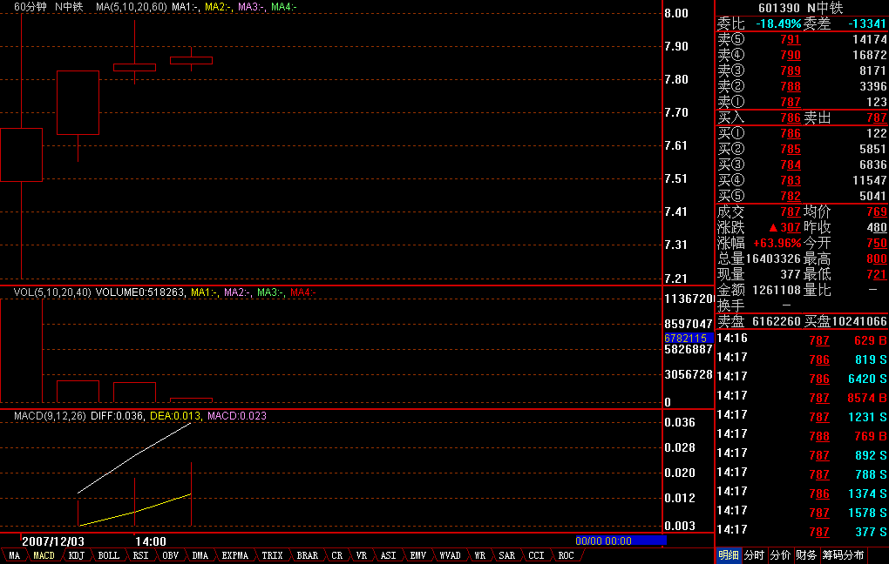This screenshot has height=564, width=889.
Task: Open the WVAD indicator tab
Action: click(450, 555)
